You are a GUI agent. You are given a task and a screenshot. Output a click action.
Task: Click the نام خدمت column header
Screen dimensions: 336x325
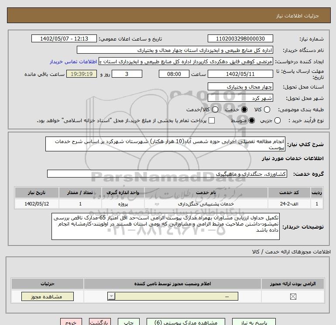click(x=206, y=192)
